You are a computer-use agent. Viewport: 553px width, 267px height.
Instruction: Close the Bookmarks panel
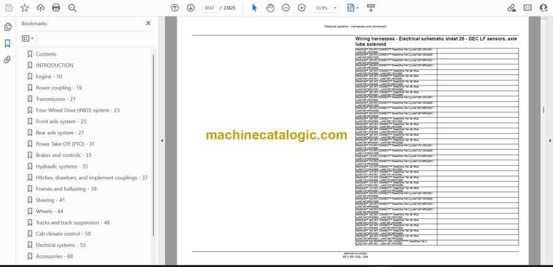click(148, 23)
